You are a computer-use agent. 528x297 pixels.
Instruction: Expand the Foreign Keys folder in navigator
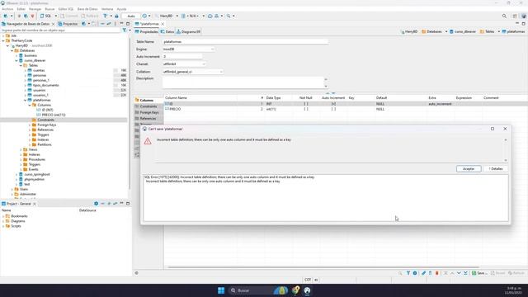click(30, 125)
